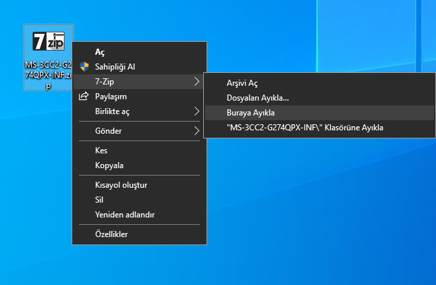436x285 pixels.
Task: Extract to "MS-3CC2-G274QPX-INF\" Klasörüne Ayıkla
Action: point(319,128)
